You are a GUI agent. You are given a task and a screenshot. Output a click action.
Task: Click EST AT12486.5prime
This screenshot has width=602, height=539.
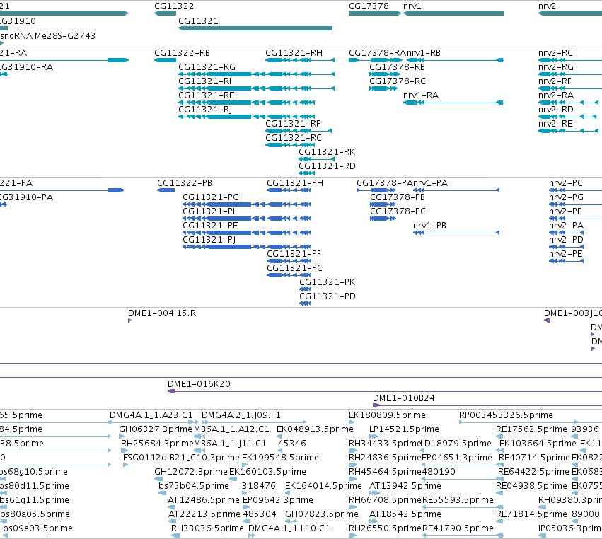tap(204, 500)
